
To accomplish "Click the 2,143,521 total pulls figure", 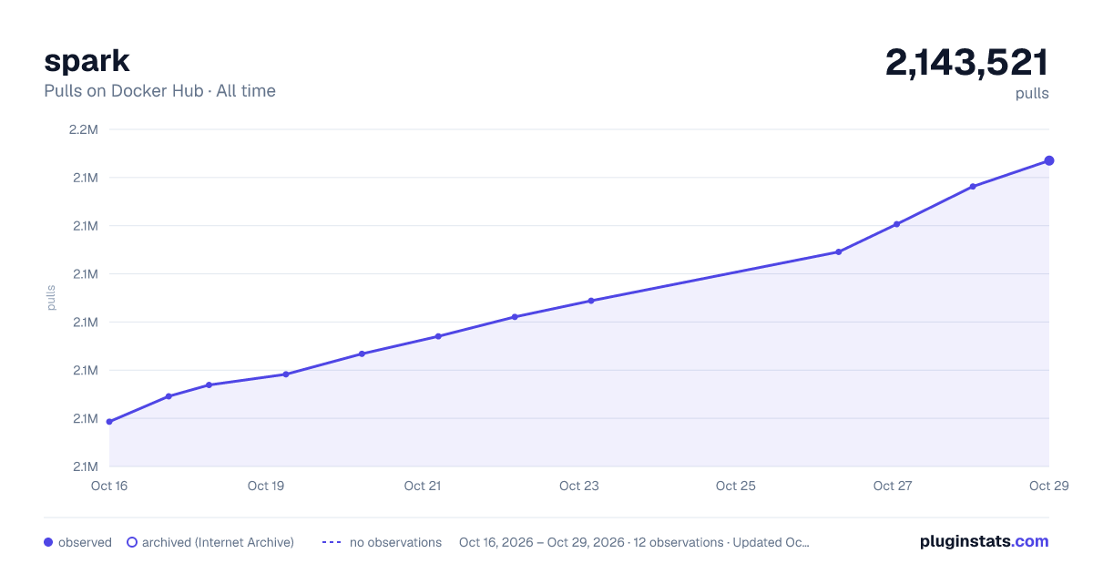I will point(966,63).
